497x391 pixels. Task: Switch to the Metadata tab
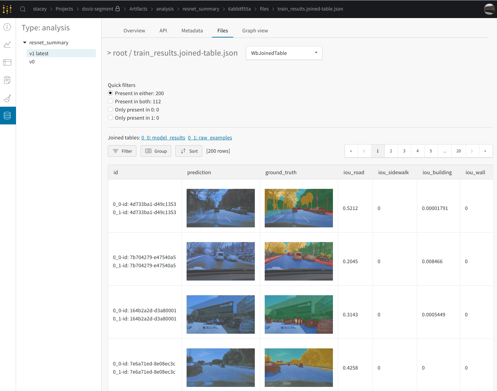pyautogui.click(x=192, y=31)
